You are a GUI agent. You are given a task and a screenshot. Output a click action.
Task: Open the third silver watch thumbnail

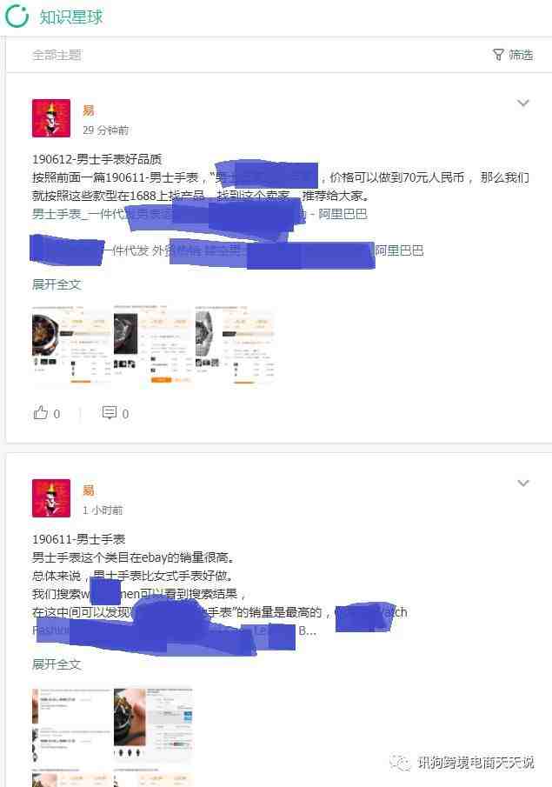tap(235, 344)
